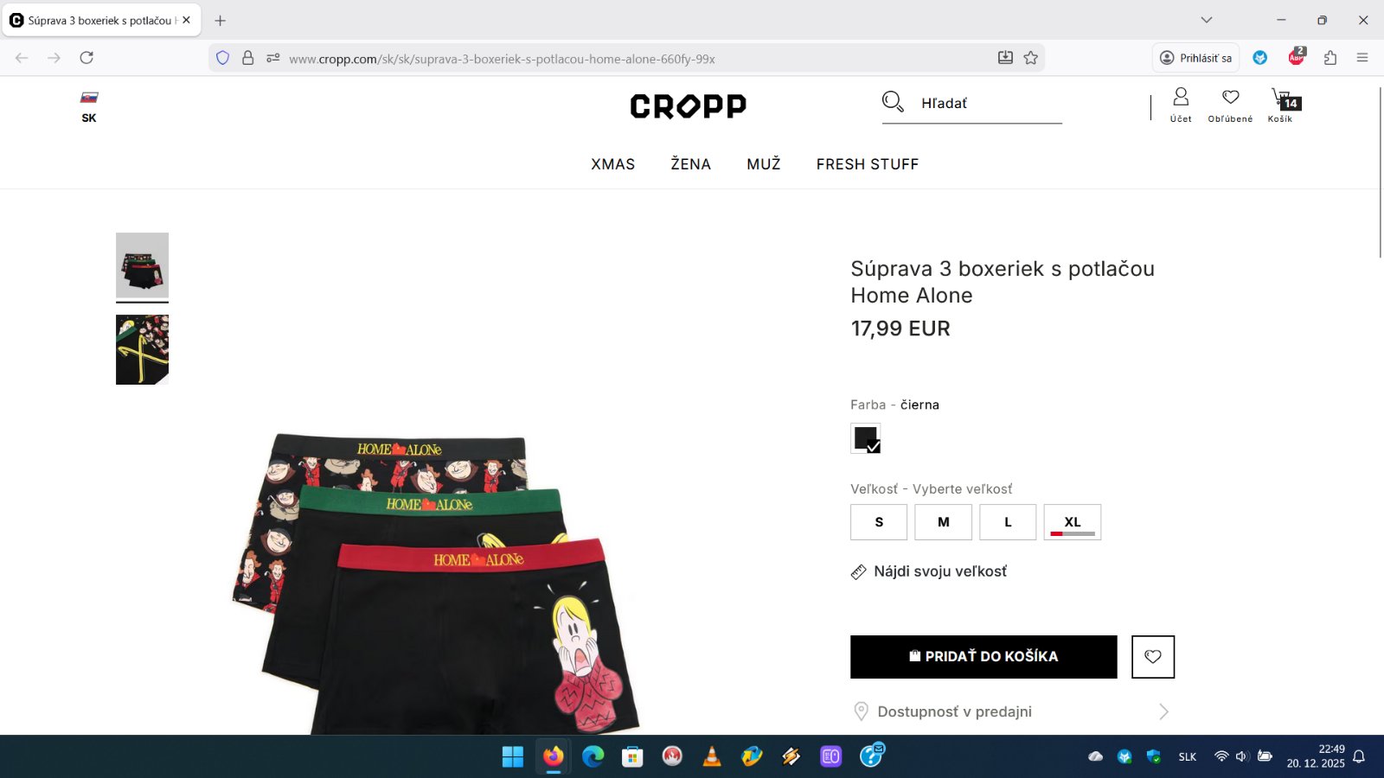Open the ŽENA menu category

pos(691,164)
